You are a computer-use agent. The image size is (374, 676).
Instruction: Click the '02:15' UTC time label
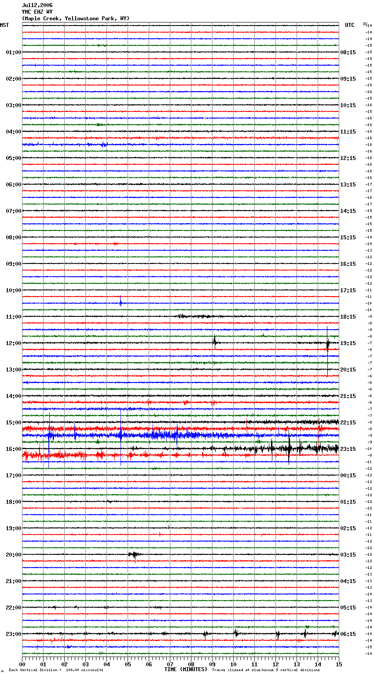pyautogui.click(x=348, y=528)
